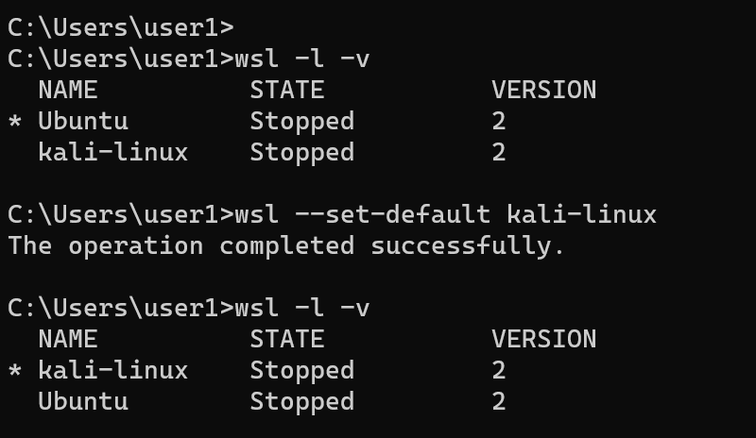Click version 2 of kali-linux in first table
Viewport: 756px width, 438px height.
pos(499,152)
